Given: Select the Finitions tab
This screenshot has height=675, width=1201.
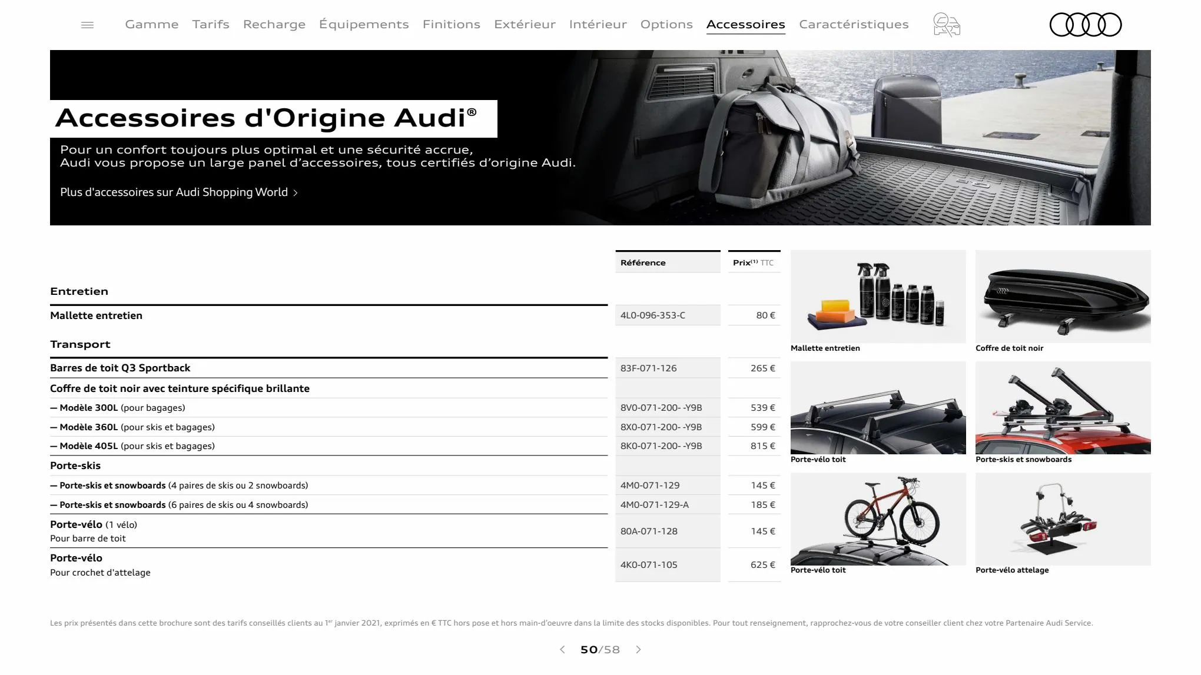Looking at the screenshot, I should (x=452, y=24).
